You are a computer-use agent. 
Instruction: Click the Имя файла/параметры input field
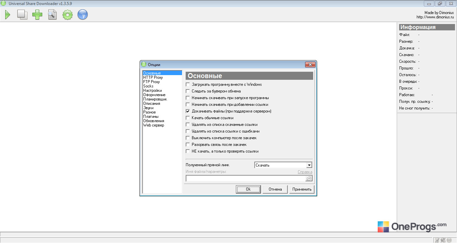point(246,179)
